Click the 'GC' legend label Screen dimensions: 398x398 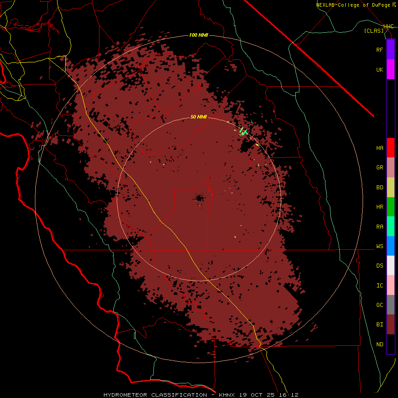coord(379,305)
